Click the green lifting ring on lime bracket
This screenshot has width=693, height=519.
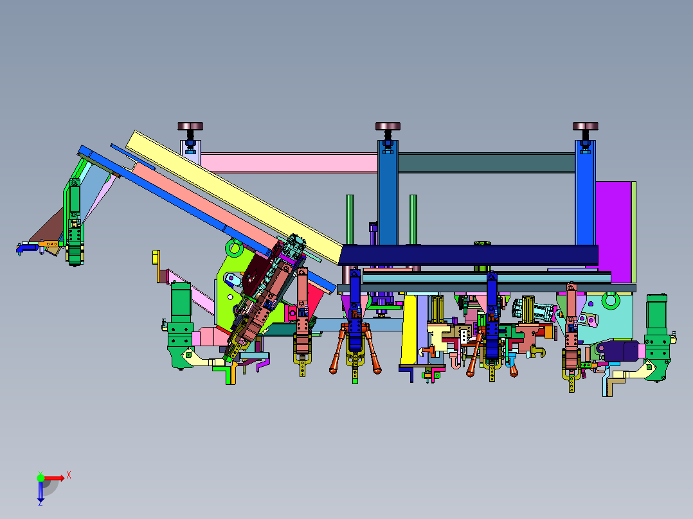[234, 248]
